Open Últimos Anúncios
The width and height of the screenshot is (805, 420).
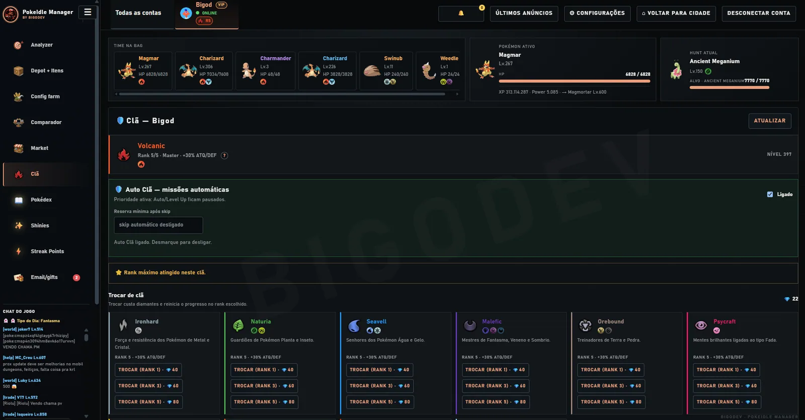(x=524, y=13)
